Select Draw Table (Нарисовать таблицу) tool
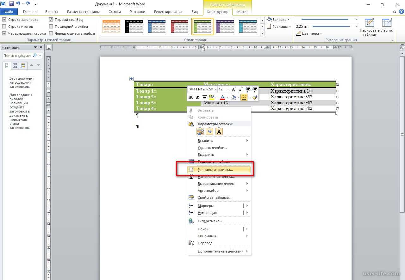 [x=369, y=27]
